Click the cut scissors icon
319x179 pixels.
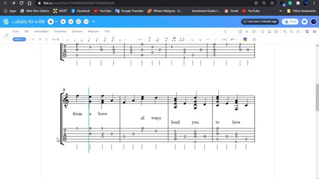[247, 31]
